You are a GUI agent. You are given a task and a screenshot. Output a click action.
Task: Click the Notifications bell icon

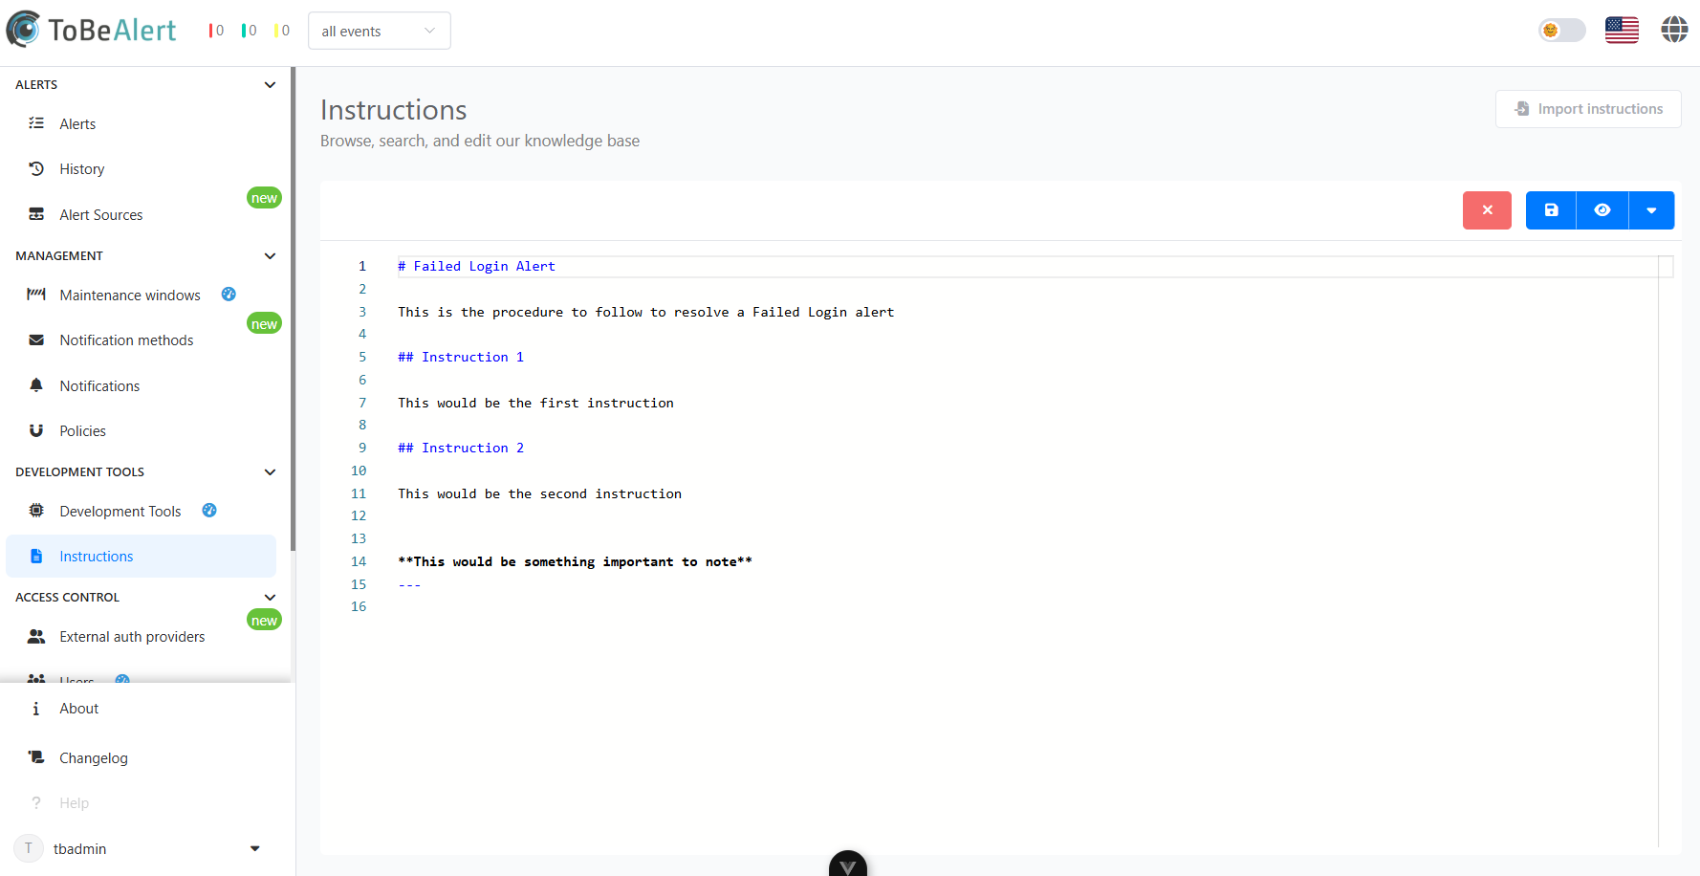pos(36,385)
